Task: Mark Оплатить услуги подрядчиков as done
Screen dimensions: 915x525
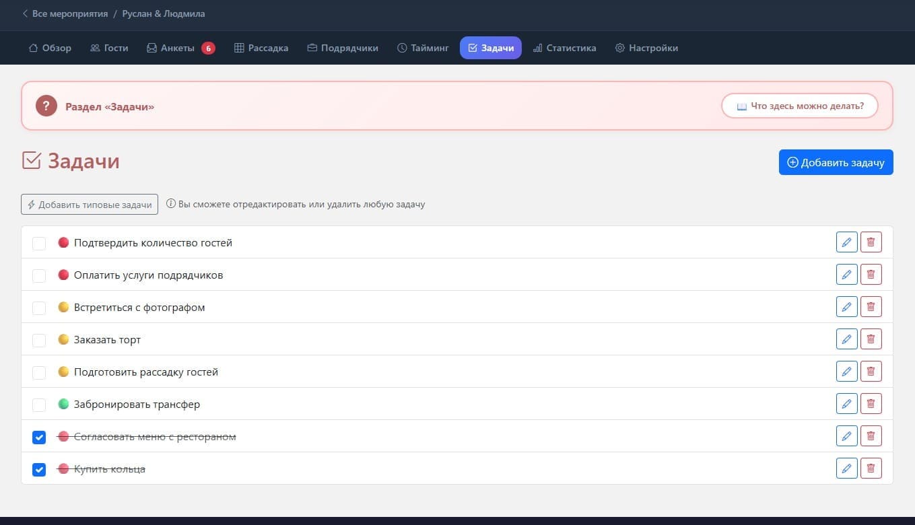Action: pyautogui.click(x=39, y=275)
